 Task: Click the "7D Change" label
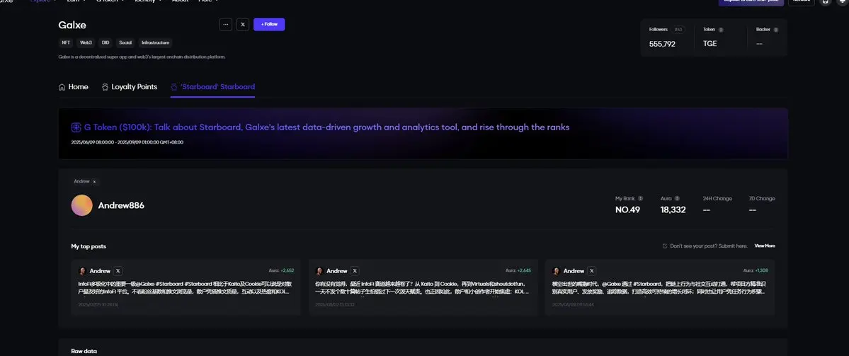pyautogui.click(x=762, y=199)
